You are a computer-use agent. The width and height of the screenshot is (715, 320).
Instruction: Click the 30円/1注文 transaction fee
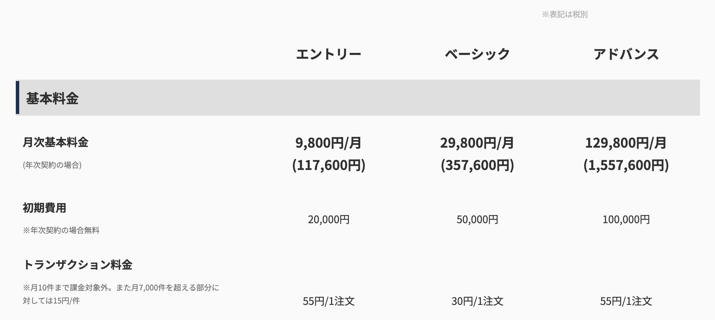(x=477, y=301)
